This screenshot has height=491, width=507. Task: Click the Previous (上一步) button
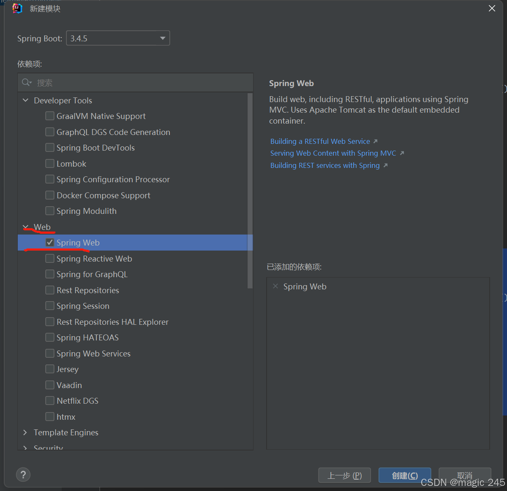(345, 475)
